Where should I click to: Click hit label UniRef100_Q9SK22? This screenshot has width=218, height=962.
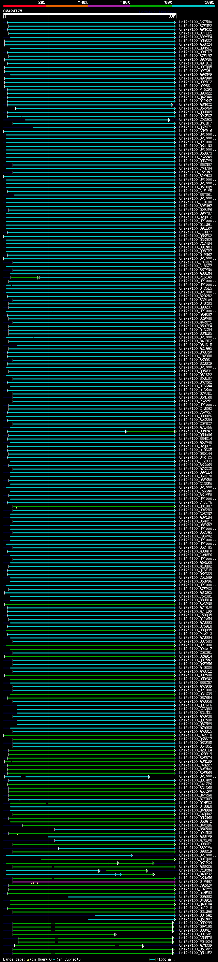(196, 94)
